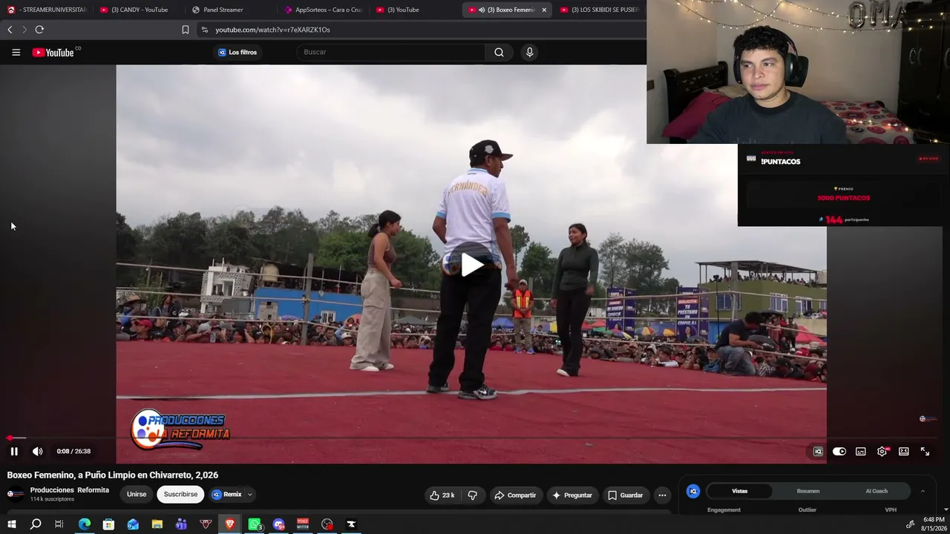950x534 pixels.
Task: Save the video with Guardar
Action: 626,495
